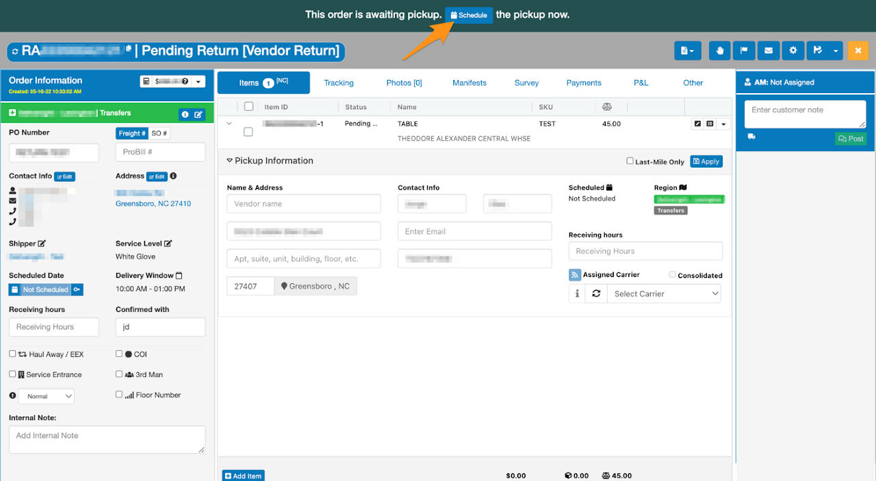The width and height of the screenshot is (876, 481).
Task: Click the key icon beside Not Scheduled
Action: click(x=77, y=289)
